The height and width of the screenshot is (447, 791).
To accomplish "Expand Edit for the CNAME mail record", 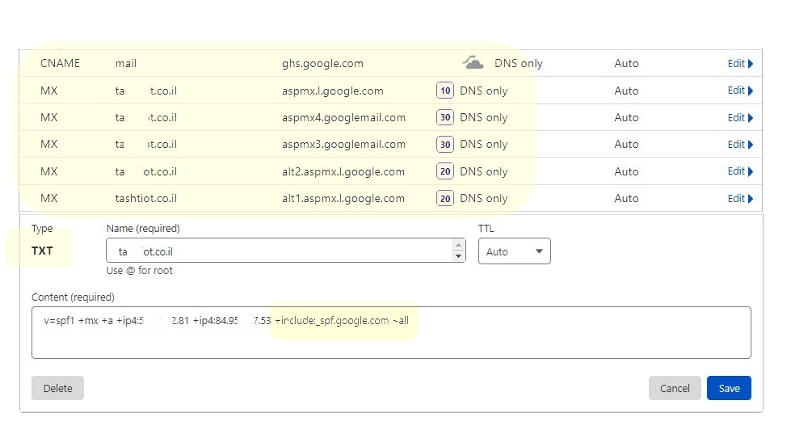I will pyautogui.click(x=740, y=64).
